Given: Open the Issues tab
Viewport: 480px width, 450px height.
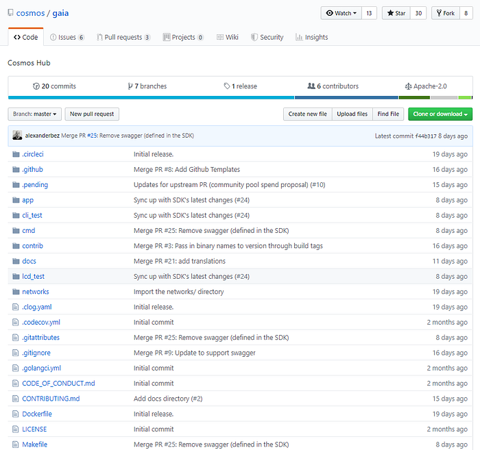Looking at the screenshot, I should pyautogui.click(x=67, y=37).
